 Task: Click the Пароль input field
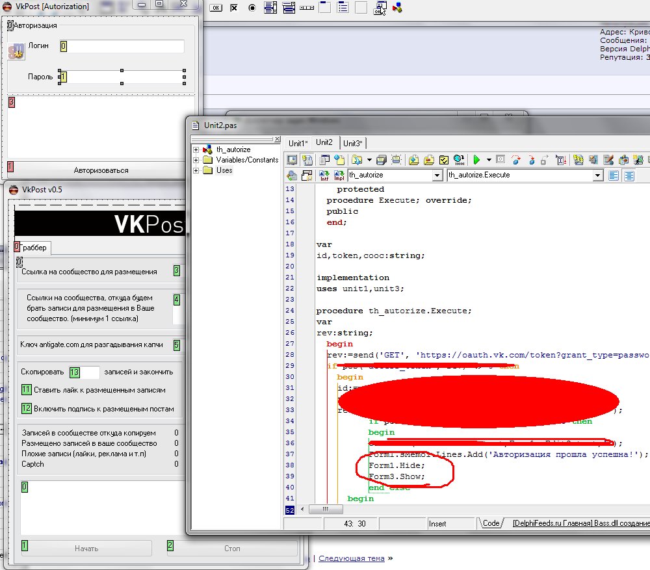coord(122,77)
